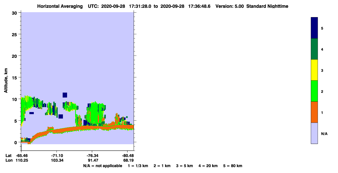
Task: Click the yellow color bar segment 3
Action: click(314, 70)
